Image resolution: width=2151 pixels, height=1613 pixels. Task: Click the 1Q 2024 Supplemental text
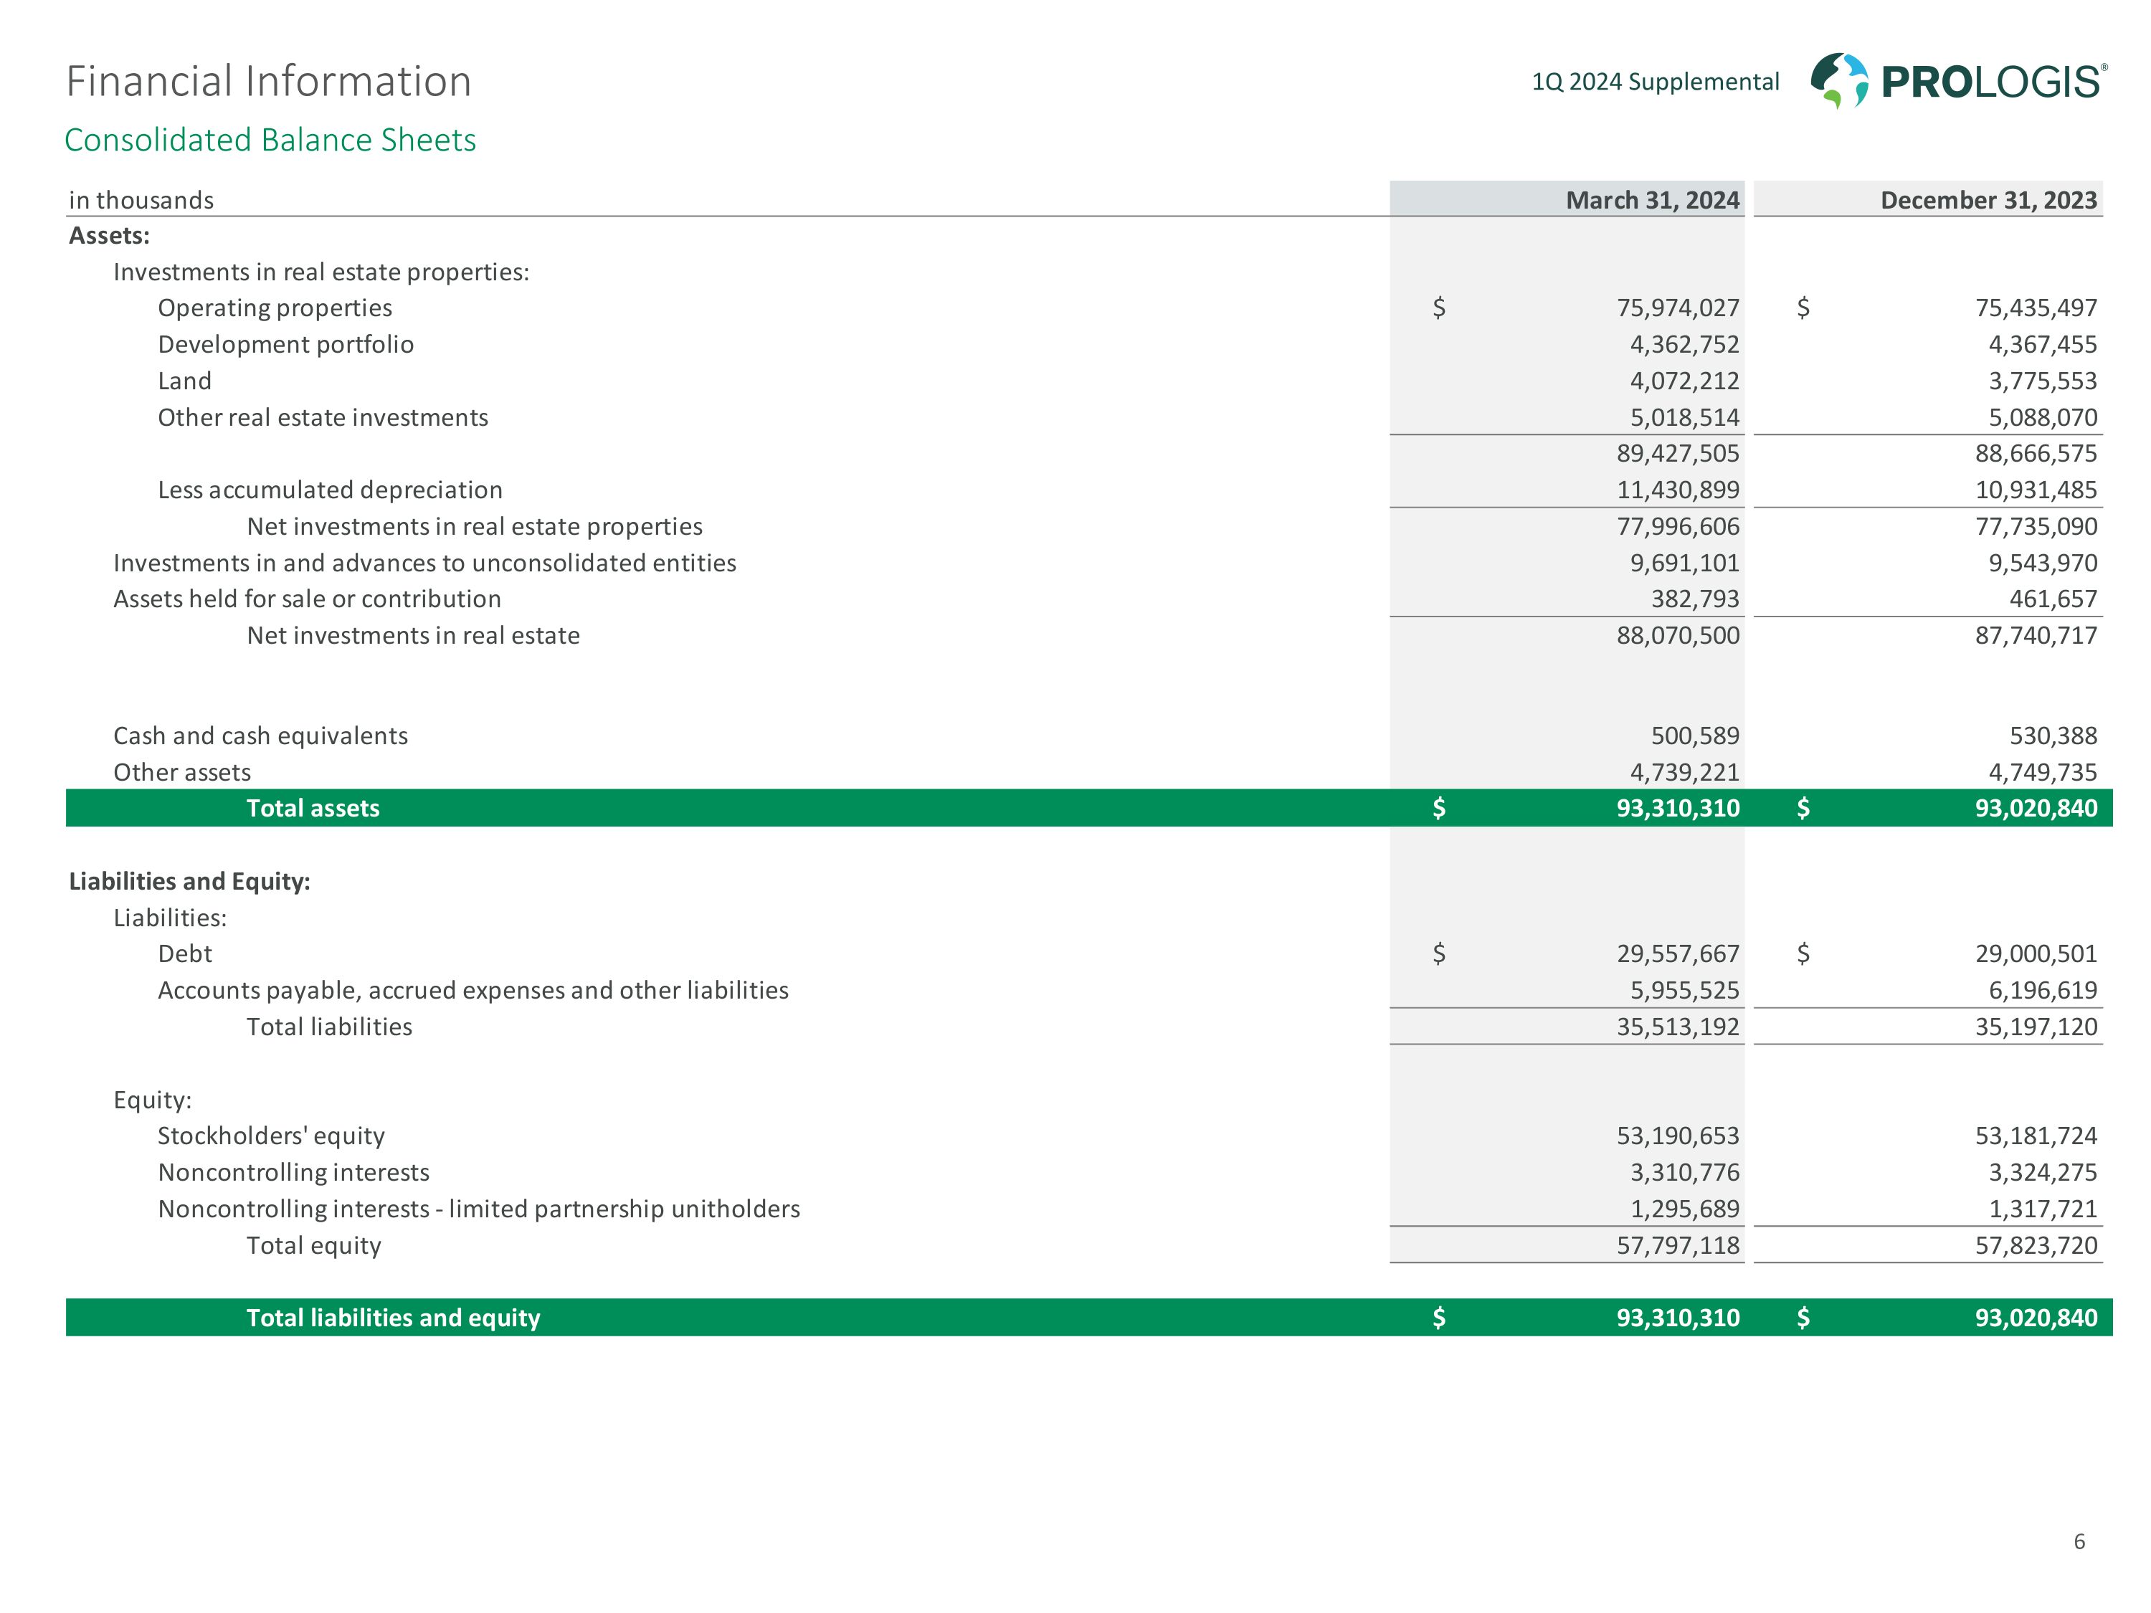pos(1655,82)
